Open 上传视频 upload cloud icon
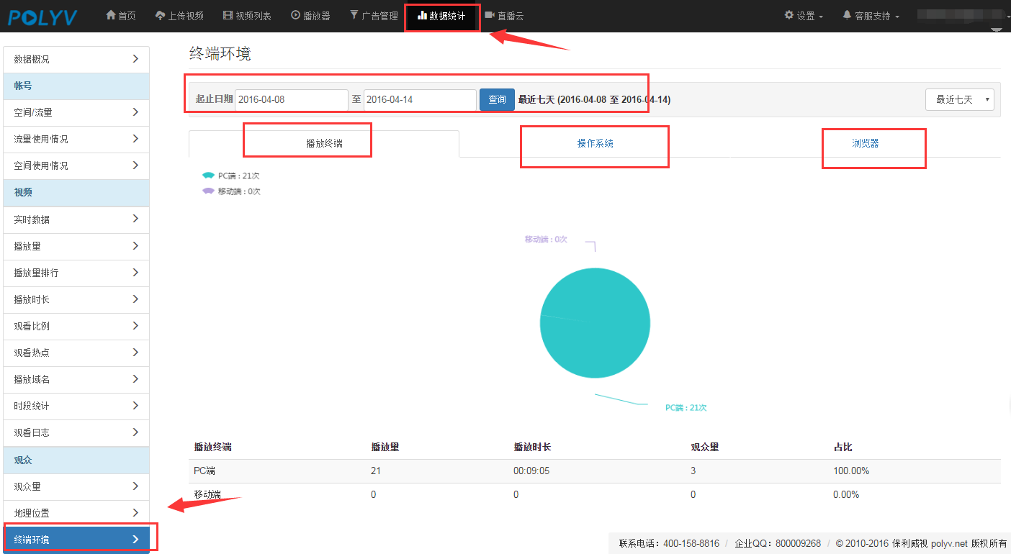Screen dimensions: 1011x554 tap(160, 15)
